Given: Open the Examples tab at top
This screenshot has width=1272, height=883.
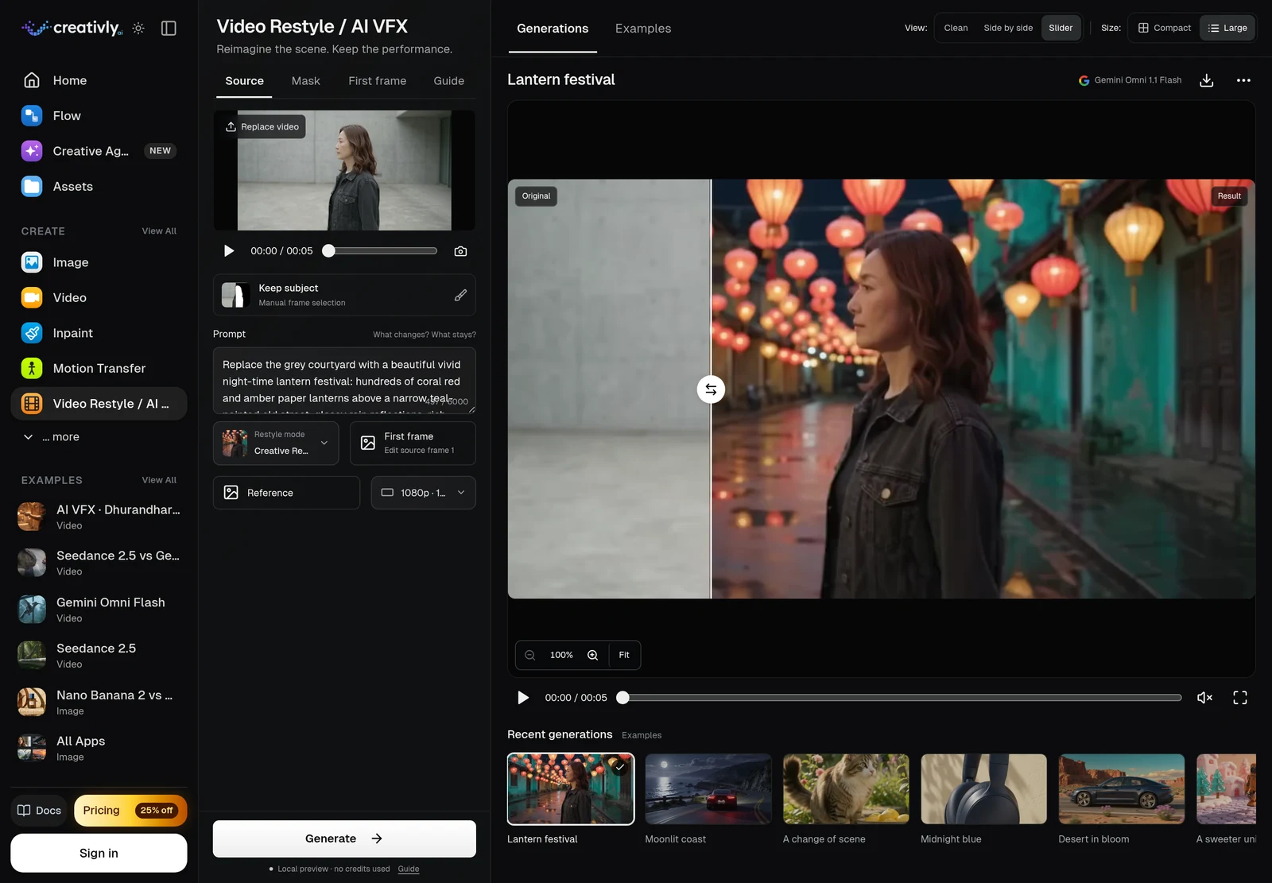Looking at the screenshot, I should click(643, 29).
